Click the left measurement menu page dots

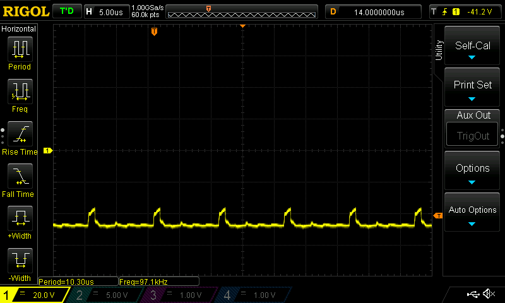click(x=3, y=136)
